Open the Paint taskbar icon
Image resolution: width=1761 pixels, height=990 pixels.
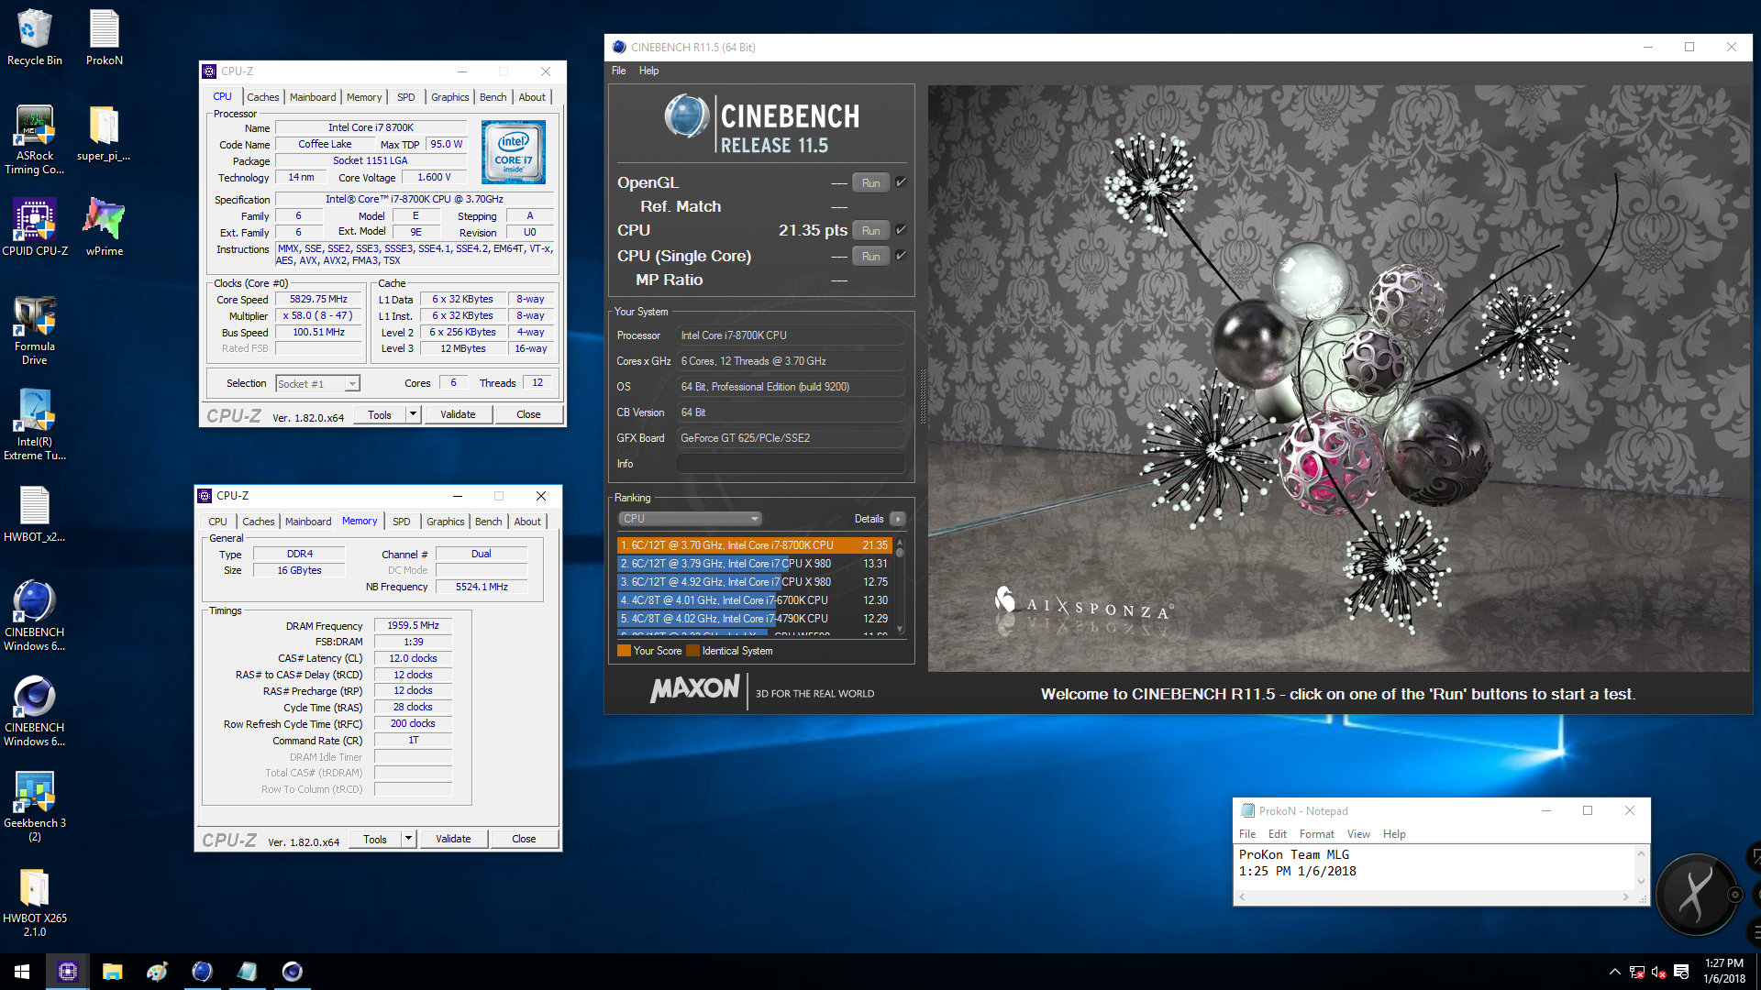(157, 972)
